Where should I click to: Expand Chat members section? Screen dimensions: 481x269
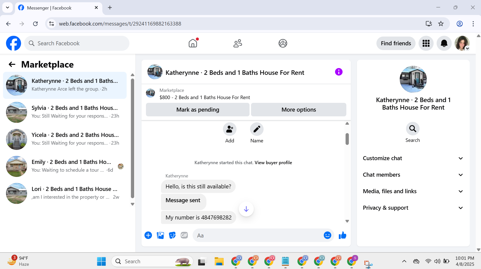coord(413,175)
